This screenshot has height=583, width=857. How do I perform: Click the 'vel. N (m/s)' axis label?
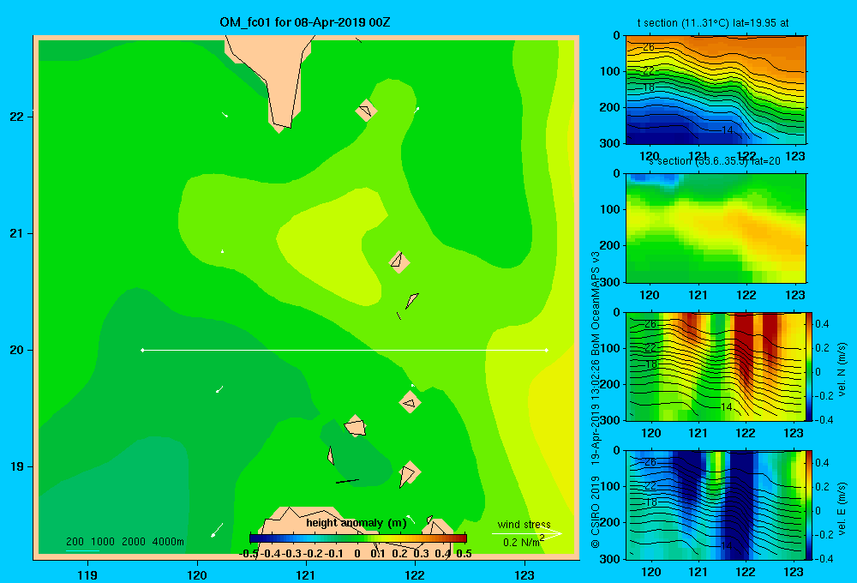842,370
